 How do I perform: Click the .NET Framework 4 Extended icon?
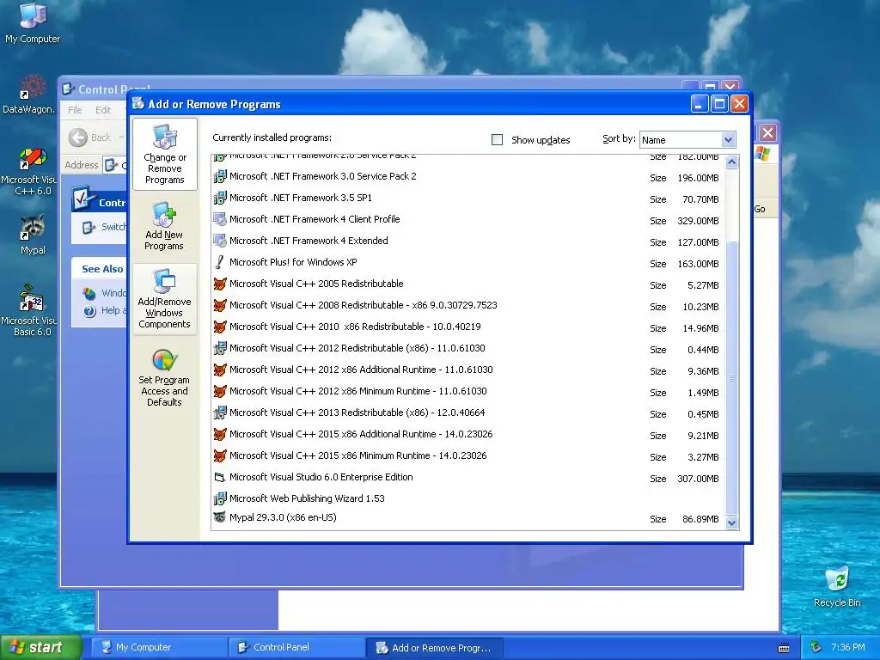tap(220, 241)
